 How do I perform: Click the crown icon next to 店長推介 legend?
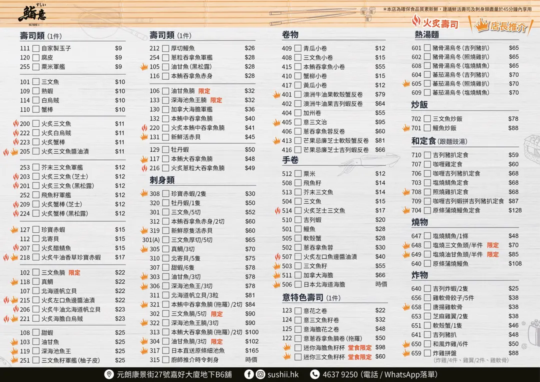(481, 25)
